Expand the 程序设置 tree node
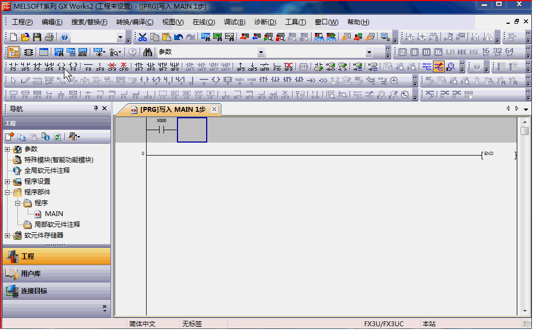Screen dimensions: 533x330 [8, 181]
